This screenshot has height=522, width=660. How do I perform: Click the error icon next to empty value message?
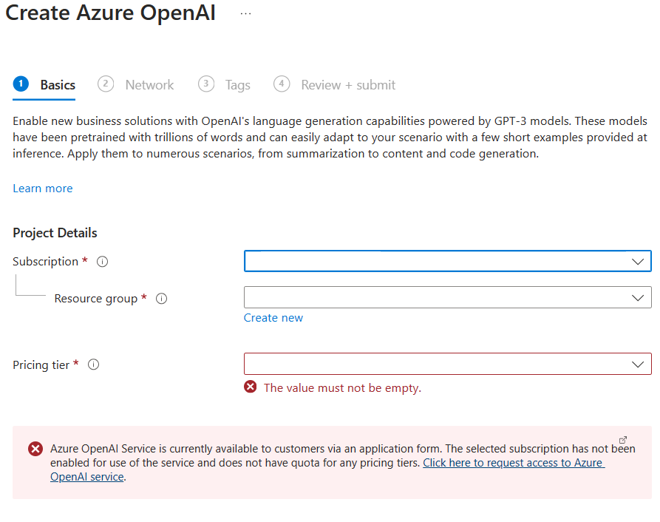251,387
